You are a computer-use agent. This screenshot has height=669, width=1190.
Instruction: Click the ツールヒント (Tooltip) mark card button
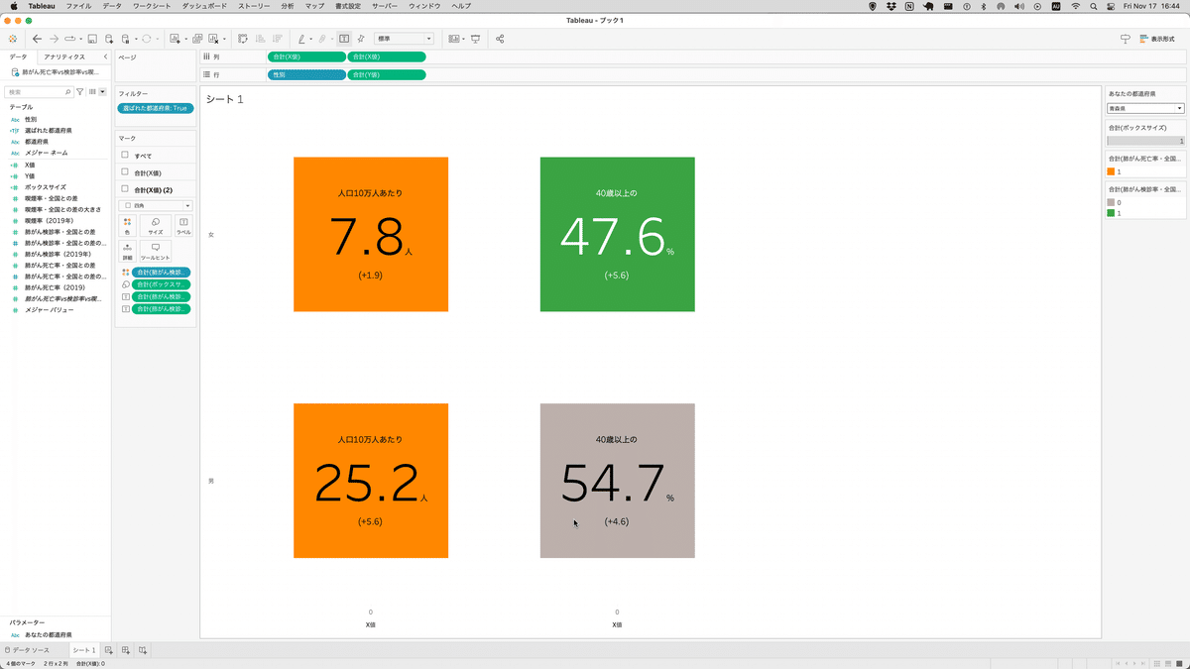[x=156, y=250]
